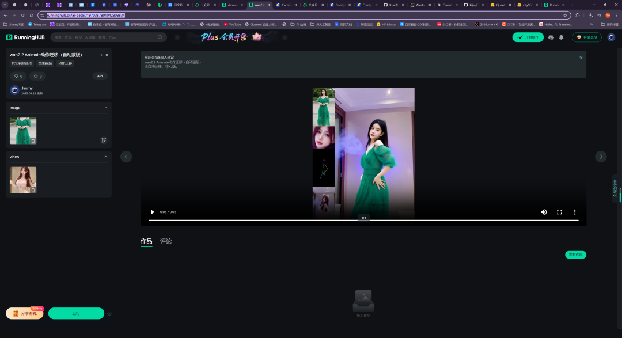622x338 pixels.
Task: Play the video
Action: [153, 212]
